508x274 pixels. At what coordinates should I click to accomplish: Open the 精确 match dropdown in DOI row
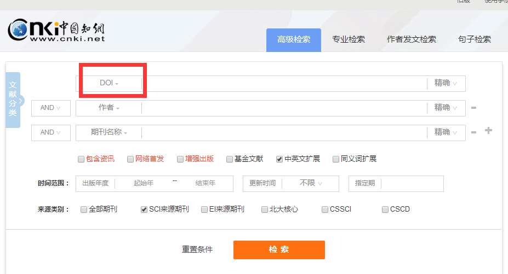(446, 83)
